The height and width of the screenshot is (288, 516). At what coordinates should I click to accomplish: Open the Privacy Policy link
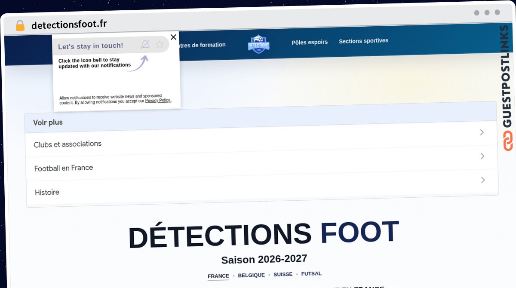click(158, 101)
